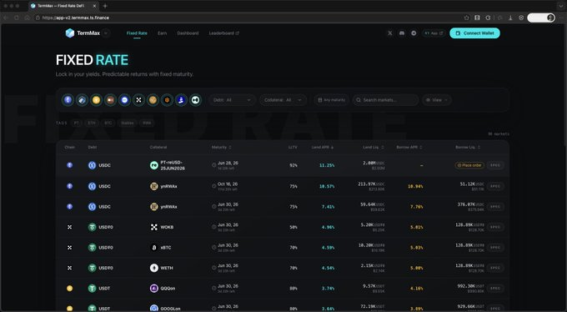Toggle the BTC tag filter
This screenshot has height=312, width=567.
[108, 123]
